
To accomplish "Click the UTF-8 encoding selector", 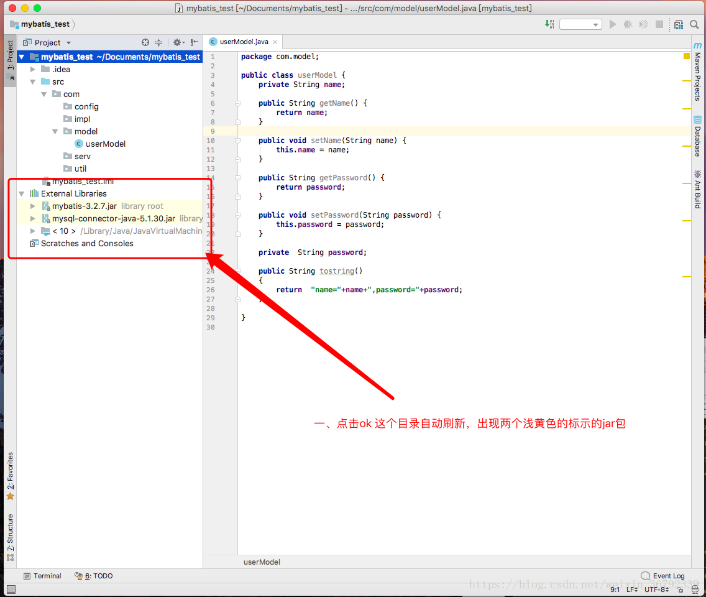I will [x=656, y=590].
